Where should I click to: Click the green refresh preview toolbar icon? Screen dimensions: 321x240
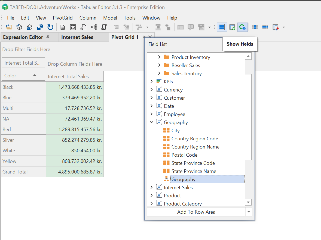coord(232,27)
